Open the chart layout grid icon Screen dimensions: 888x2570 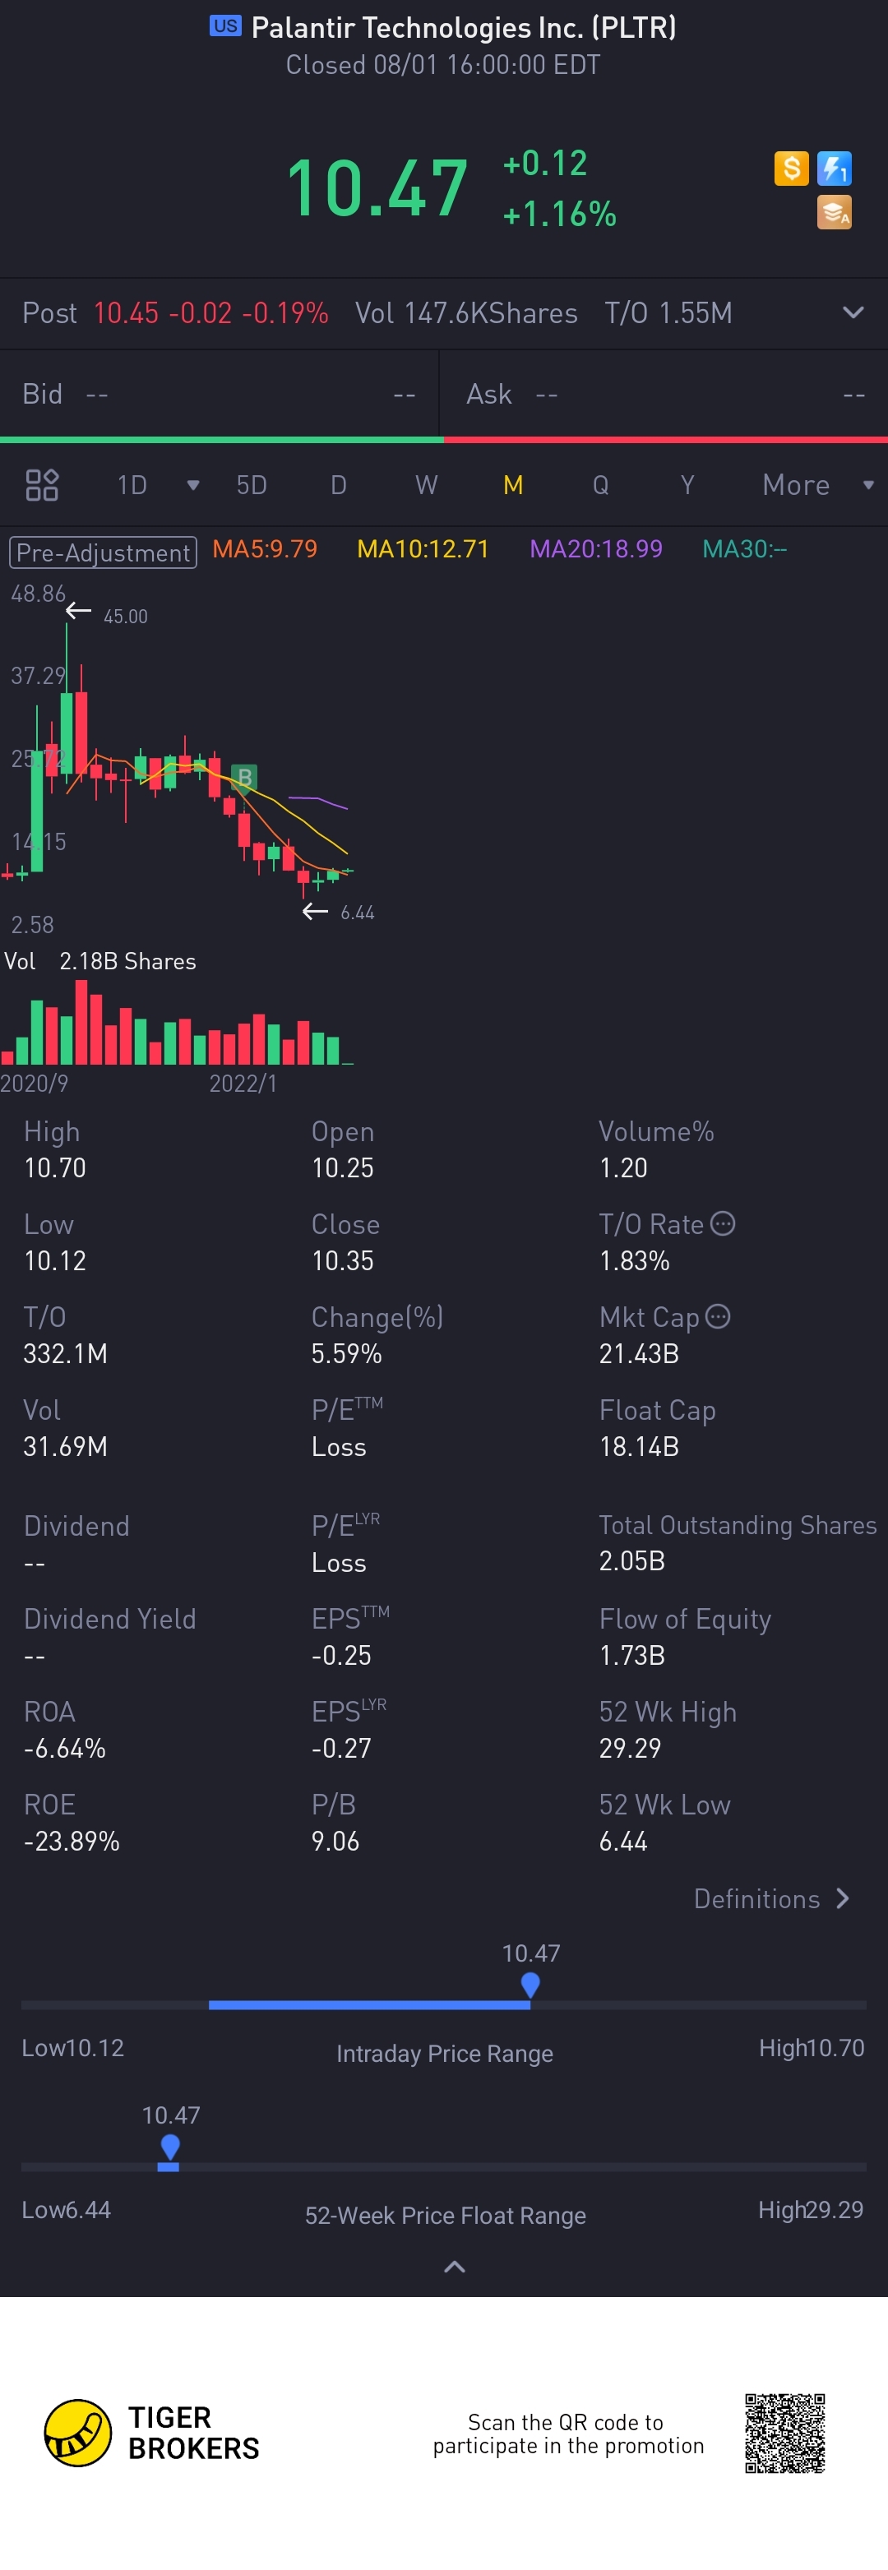tap(42, 485)
